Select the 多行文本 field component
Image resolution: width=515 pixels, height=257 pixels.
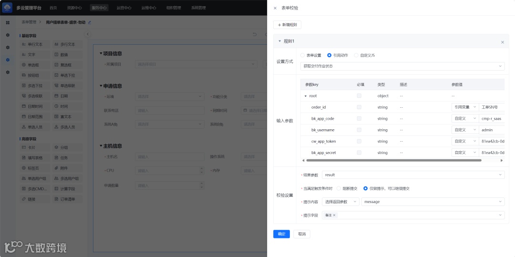[68, 44]
